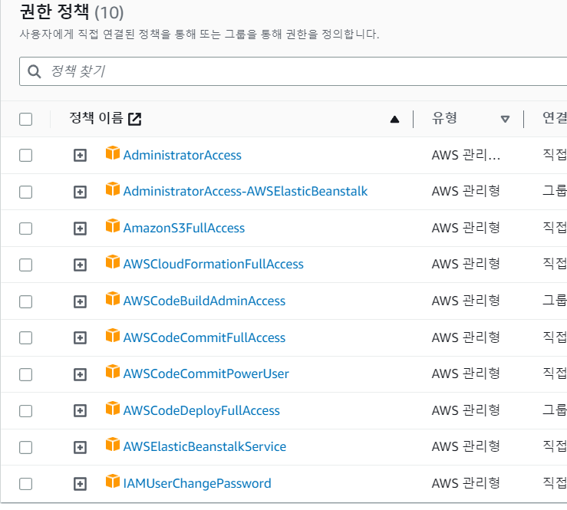Image resolution: width=567 pixels, height=510 pixels.
Task: Tick checkbox for AWSCodeCommitFullAccess
Action: pyautogui.click(x=25, y=338)
